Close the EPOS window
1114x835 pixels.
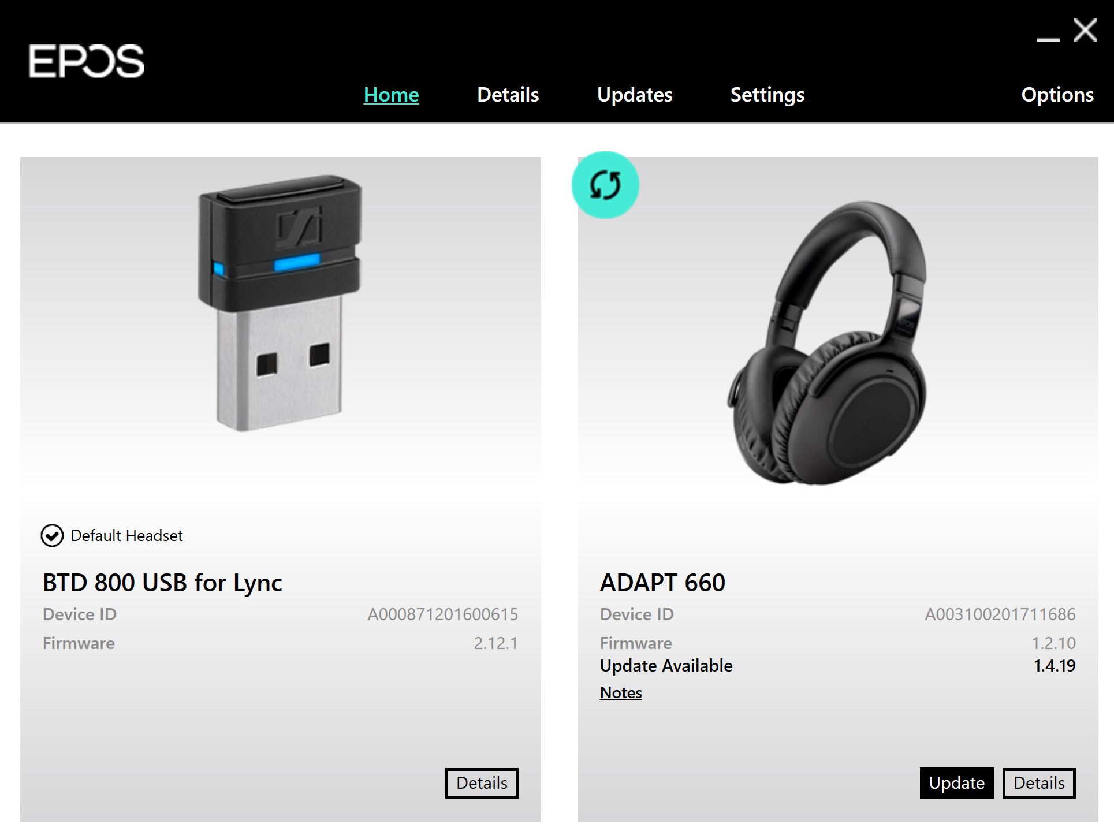coord(1086,30)
